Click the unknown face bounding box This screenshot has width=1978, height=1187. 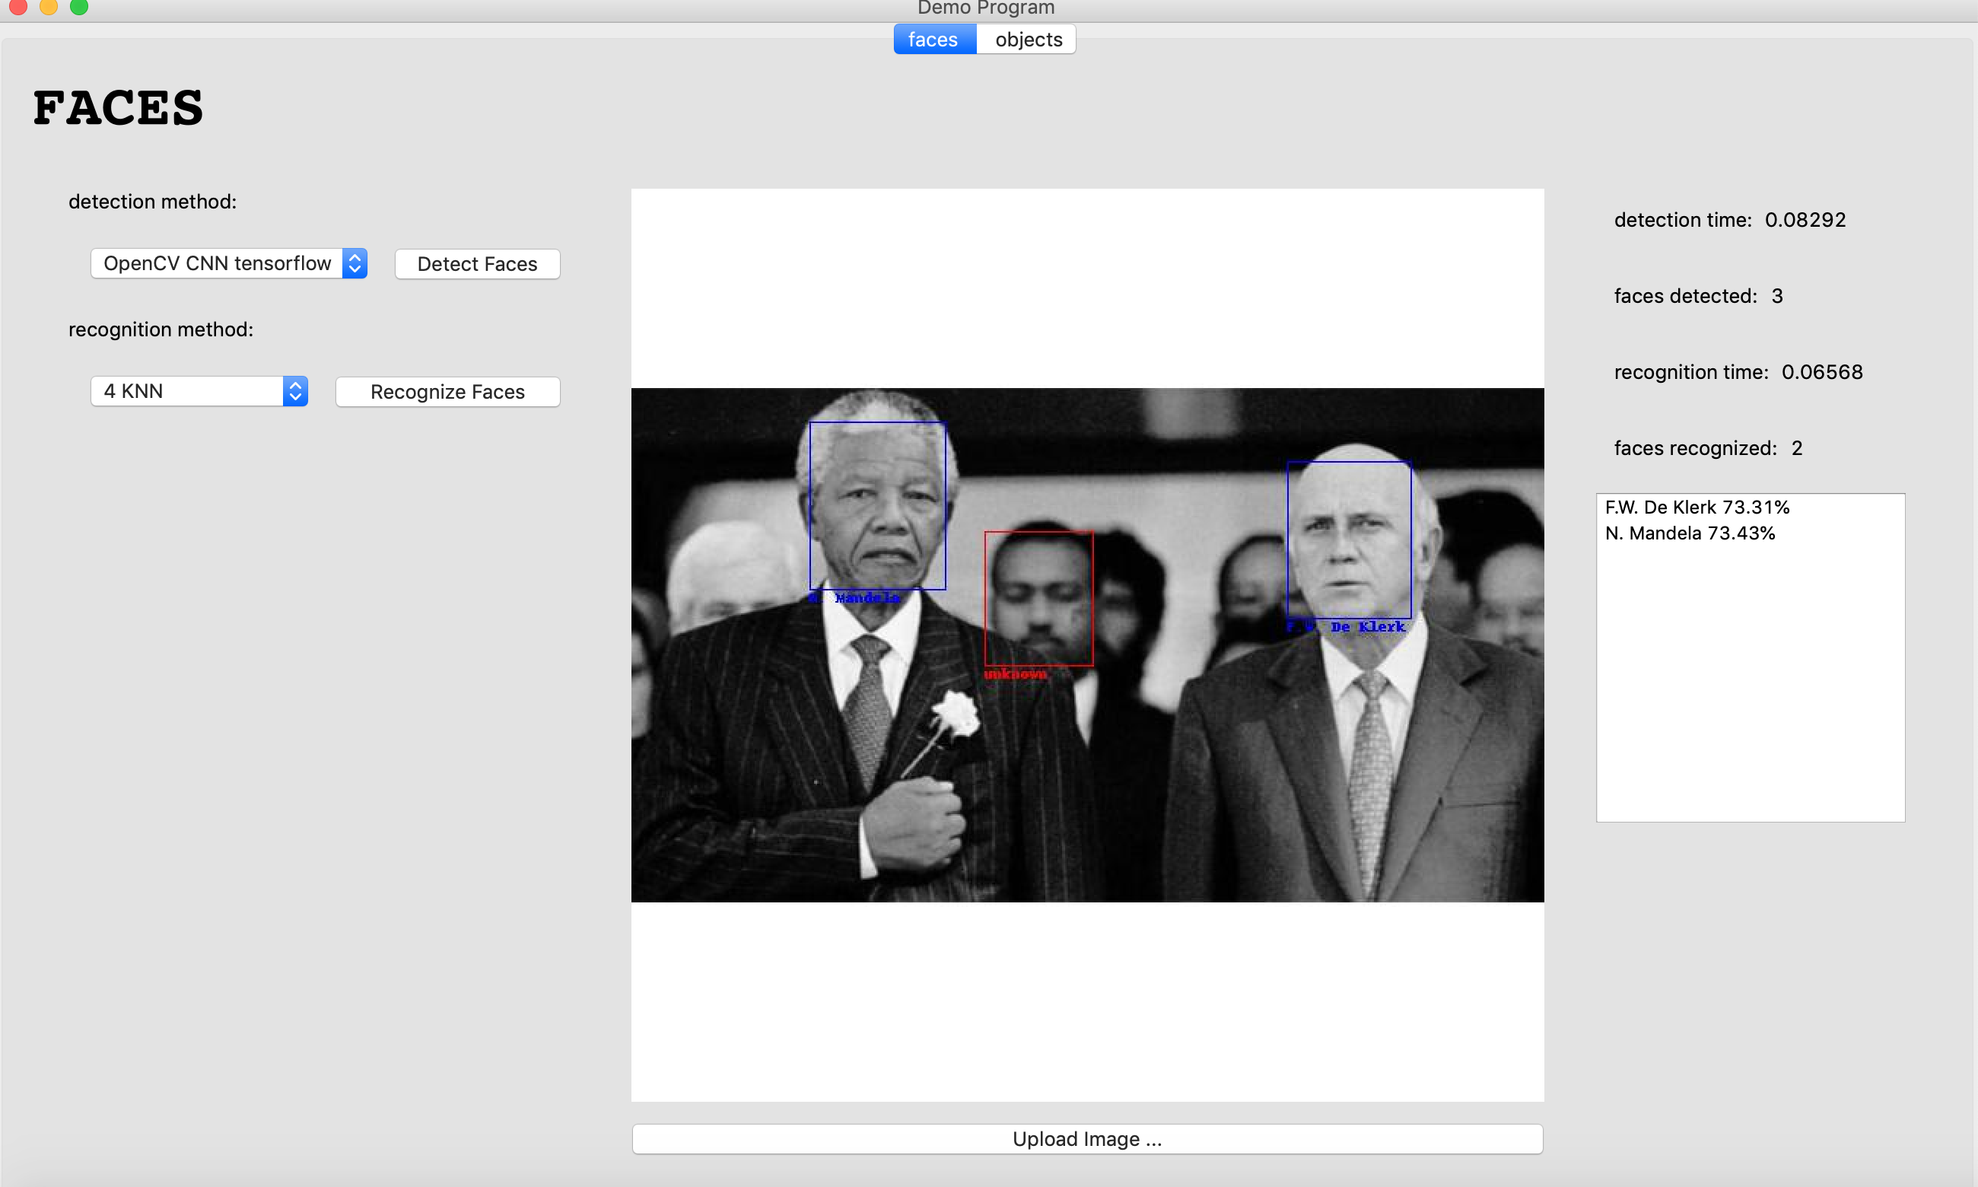click(1039, 597)
